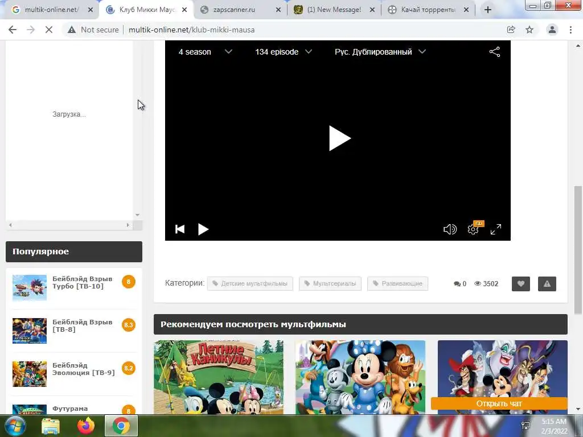Open the share icon in the video player
The width and height of the screenshot is (583, 437).
495,52
